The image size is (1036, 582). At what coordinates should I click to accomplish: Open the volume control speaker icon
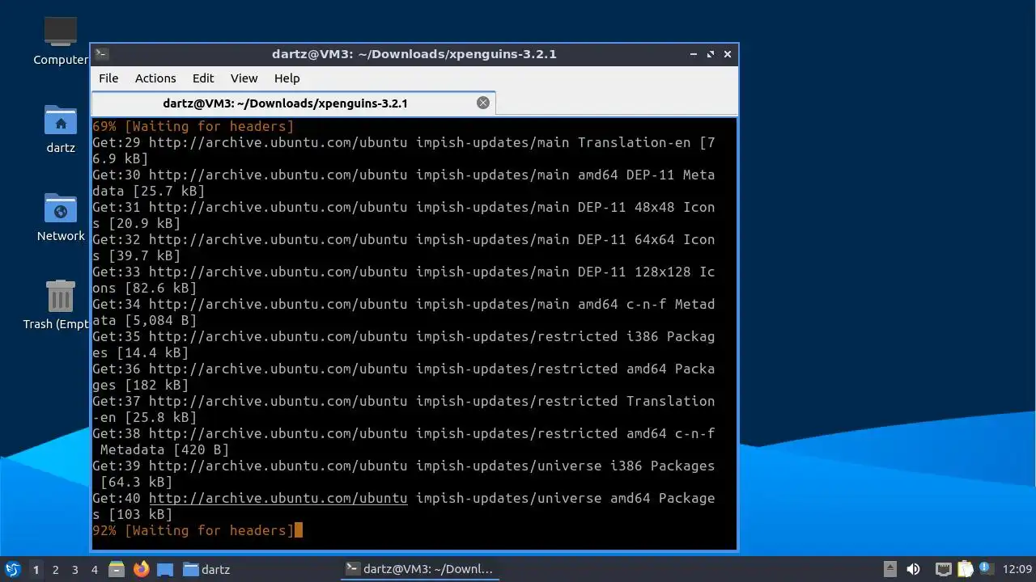click(x=913, y=569)
